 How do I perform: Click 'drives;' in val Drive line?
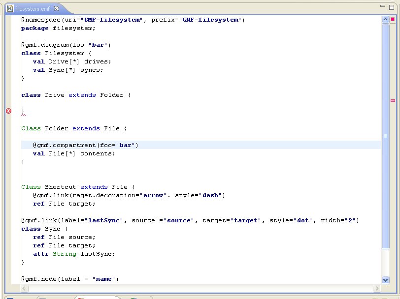point(98,61)
